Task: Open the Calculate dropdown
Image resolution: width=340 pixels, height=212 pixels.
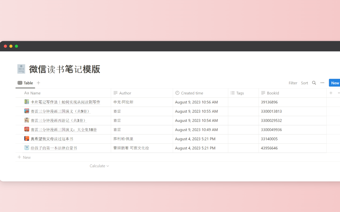Action: coord(99,166)
